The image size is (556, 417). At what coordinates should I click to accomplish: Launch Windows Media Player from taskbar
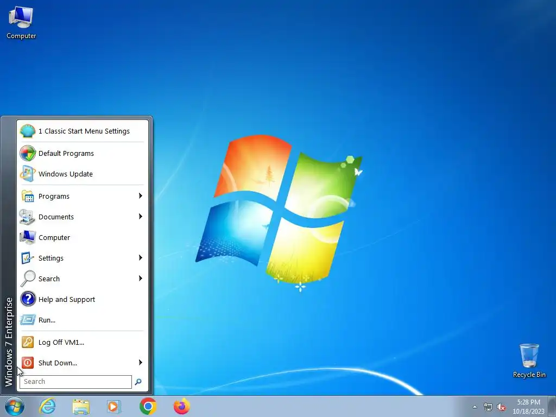pos(114,406)
